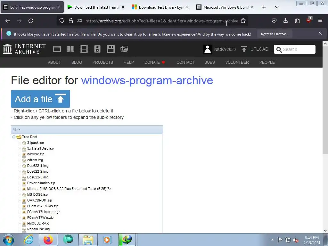This screenshot has height=246, width=328.
Task: Go back to the previous page
Action: [x=8, y=21]
